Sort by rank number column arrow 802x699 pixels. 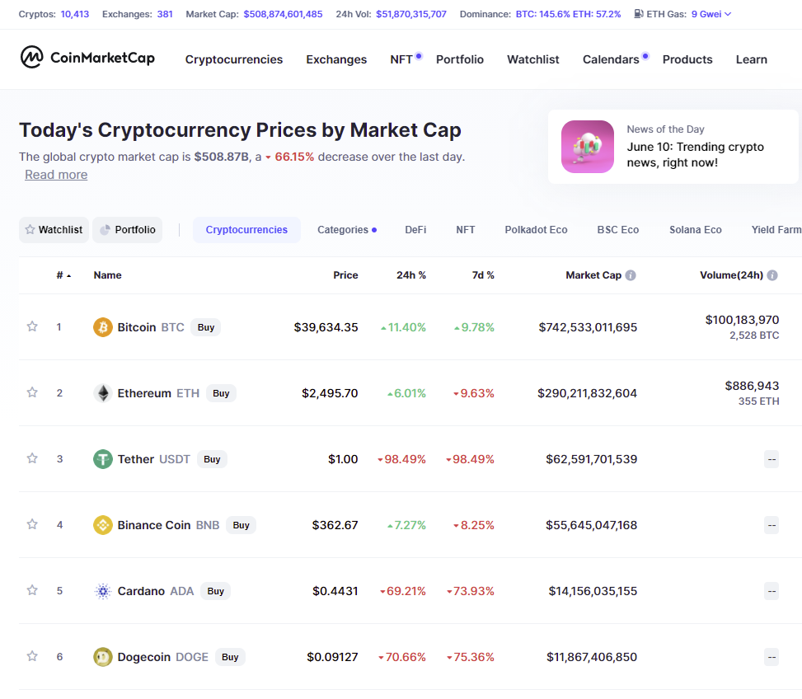[x=69, y=276]
